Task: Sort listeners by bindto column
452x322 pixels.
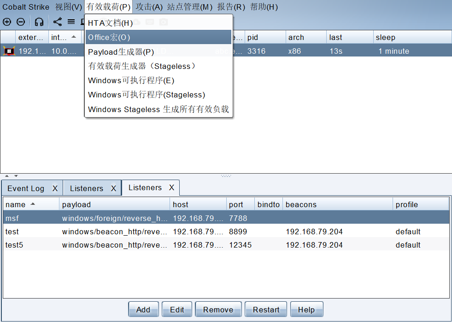Action: 268,204
